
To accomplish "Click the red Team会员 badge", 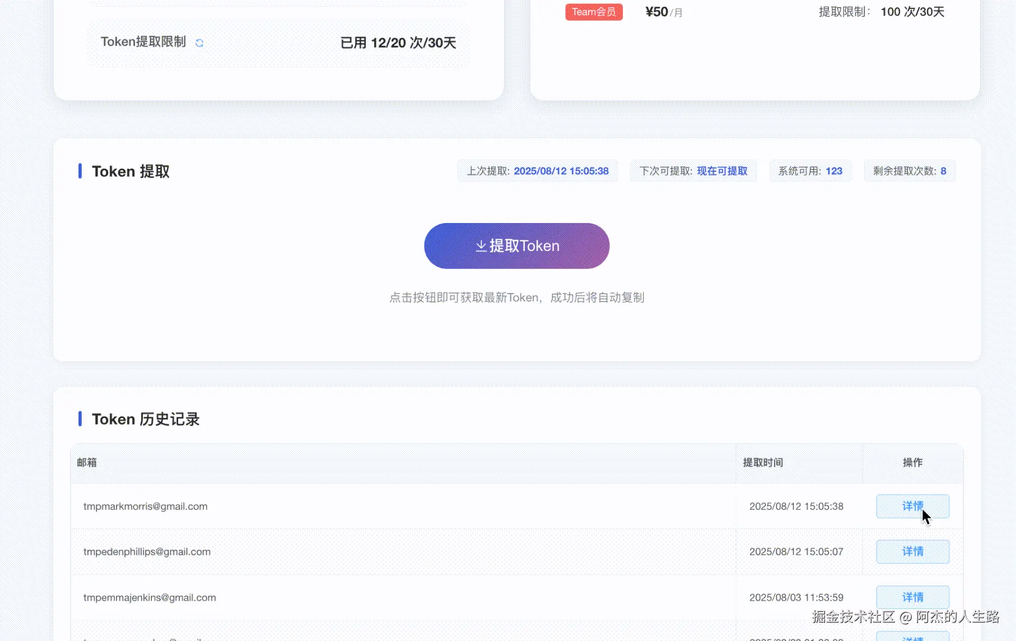I will (594, 11).
